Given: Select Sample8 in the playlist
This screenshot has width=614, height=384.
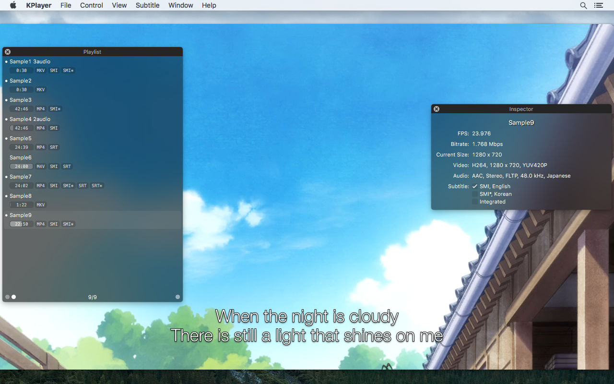Looking at the screenshot, I should click(93, 201).
